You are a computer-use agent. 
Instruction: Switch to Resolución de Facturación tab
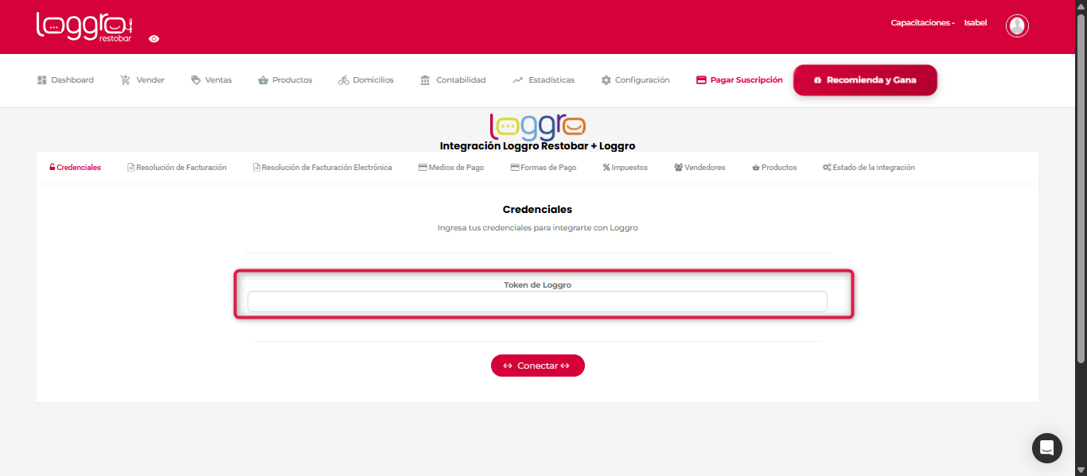coord(177,168)
